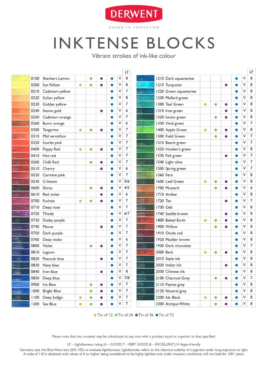Select the Poppy Red color swatch
The image size is (268, 368).
click(21, 149)
